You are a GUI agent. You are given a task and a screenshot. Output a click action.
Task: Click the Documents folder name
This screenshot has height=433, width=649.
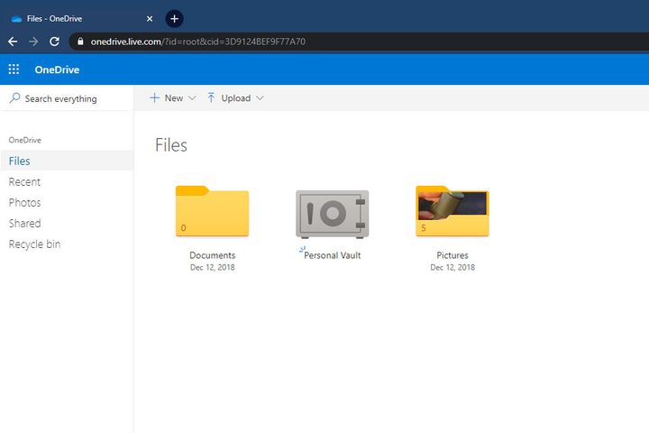pos(213,255)
